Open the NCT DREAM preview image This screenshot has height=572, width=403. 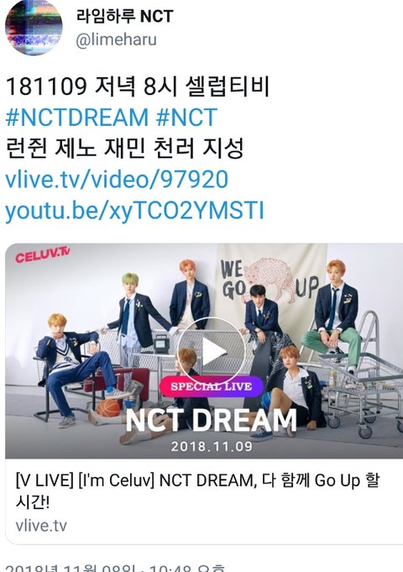(204, 351)
